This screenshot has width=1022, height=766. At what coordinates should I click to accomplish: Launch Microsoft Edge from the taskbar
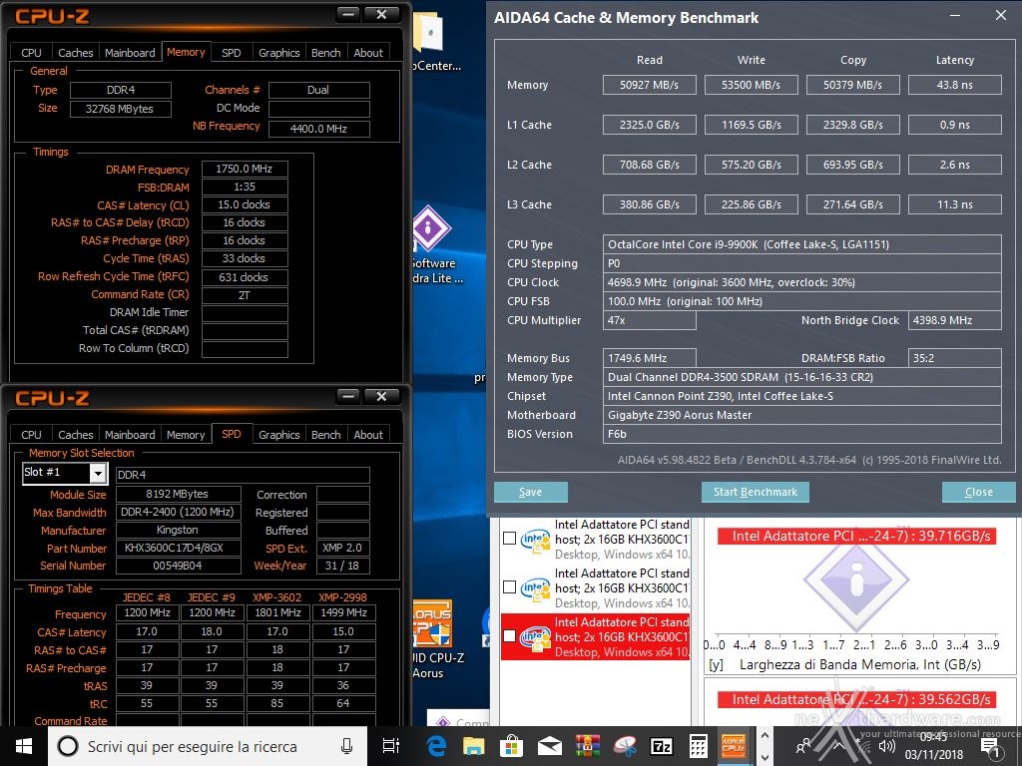(x=436, y=746)
